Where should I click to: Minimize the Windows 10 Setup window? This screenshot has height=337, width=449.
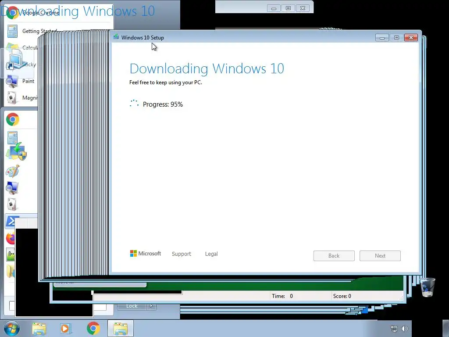click(x=382, y=38)
